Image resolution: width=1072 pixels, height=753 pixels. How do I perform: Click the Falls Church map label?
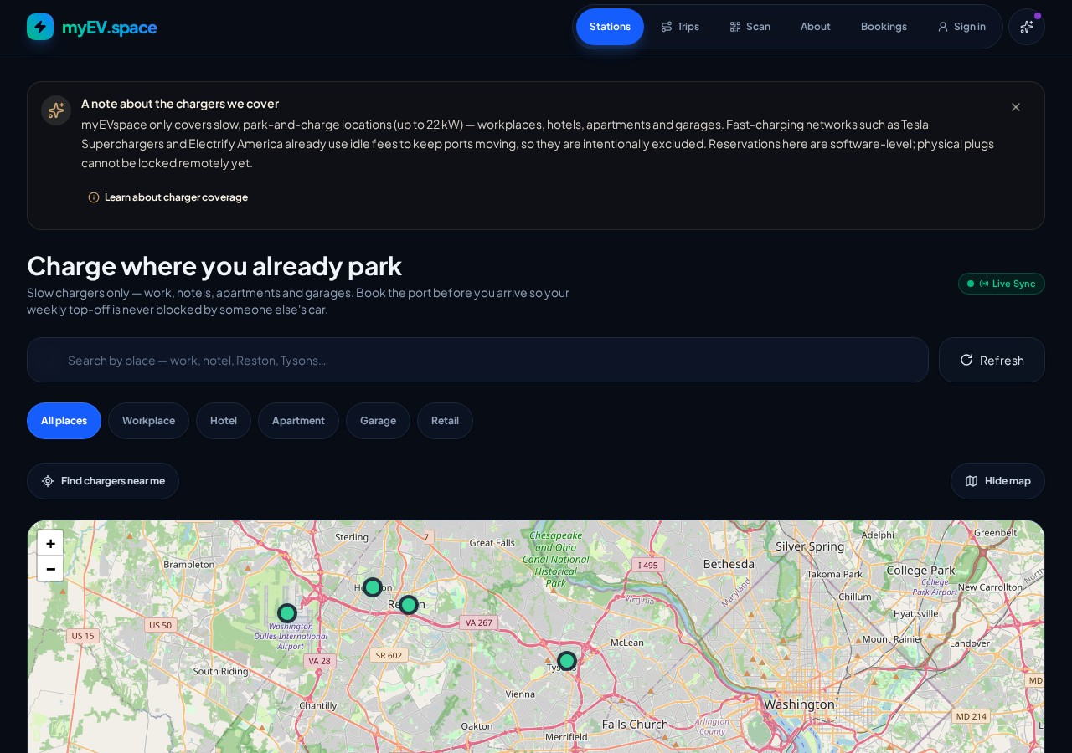click(x=635, y=725)
